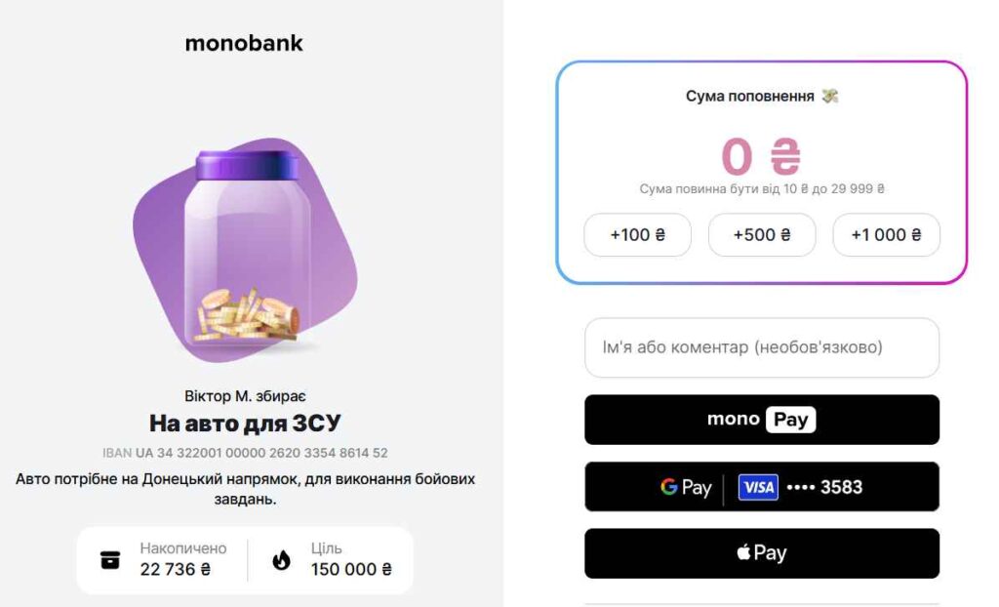
Task: Click the Apple logo on Pay button
Action: [743, 553]
